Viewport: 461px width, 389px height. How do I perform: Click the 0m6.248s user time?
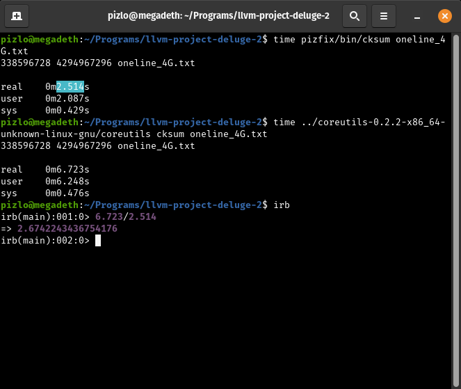(67, 181)
